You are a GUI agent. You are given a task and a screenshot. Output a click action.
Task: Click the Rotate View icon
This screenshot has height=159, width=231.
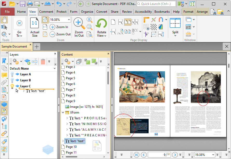[x=101, y=23]
